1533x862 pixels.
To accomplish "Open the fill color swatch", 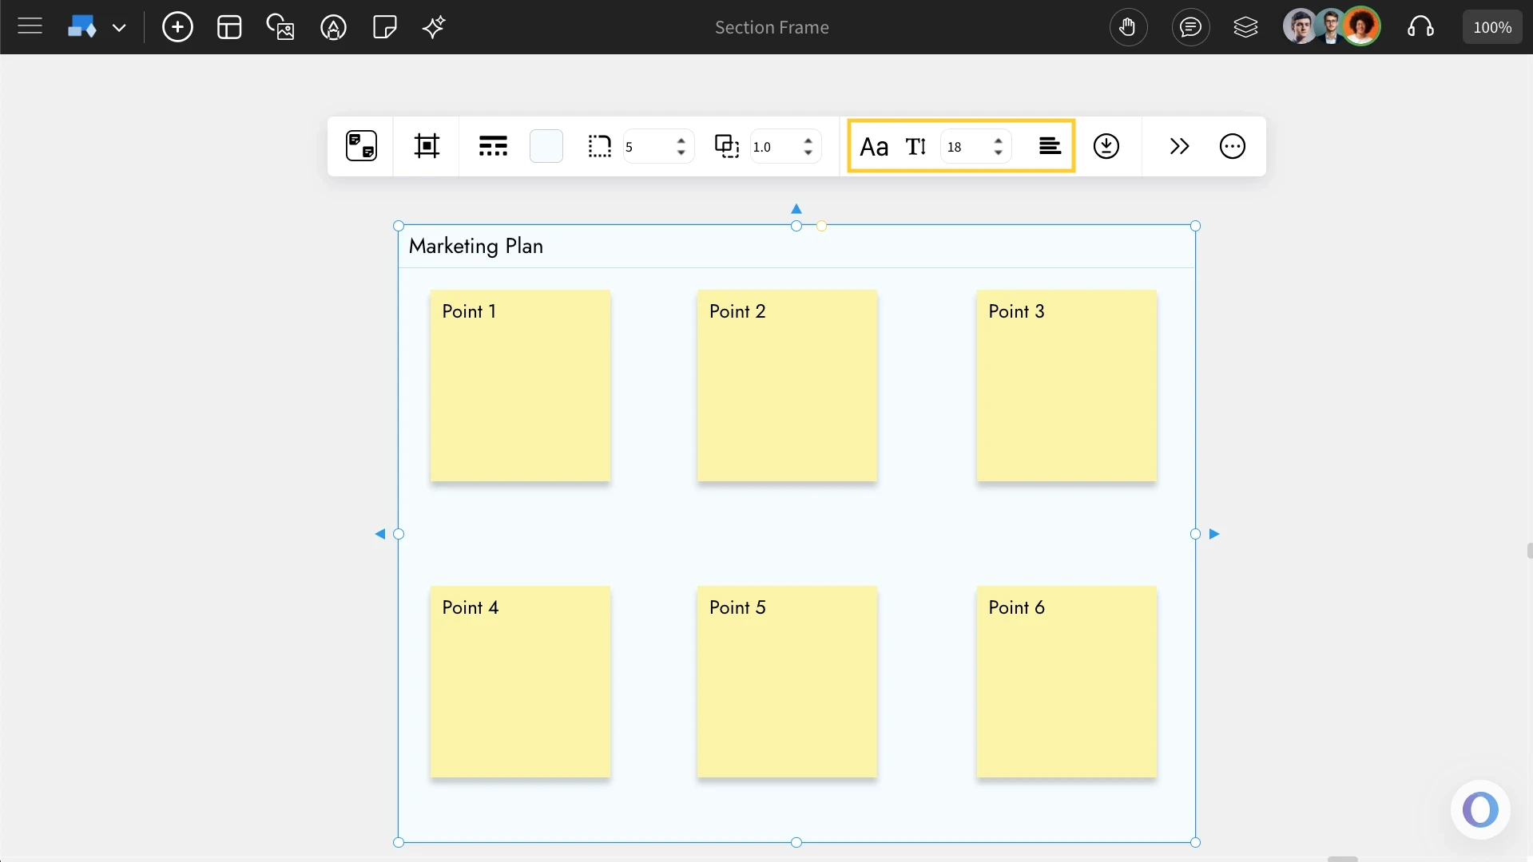I will (x=546, y=145).
